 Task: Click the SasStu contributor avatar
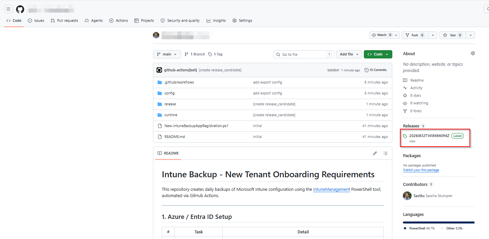[x=407, y=196]
